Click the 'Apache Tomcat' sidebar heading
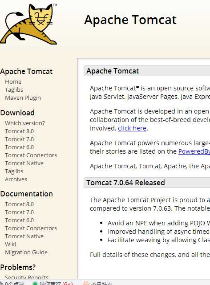The width and height of the screenshot is (210, 285). 26,71
